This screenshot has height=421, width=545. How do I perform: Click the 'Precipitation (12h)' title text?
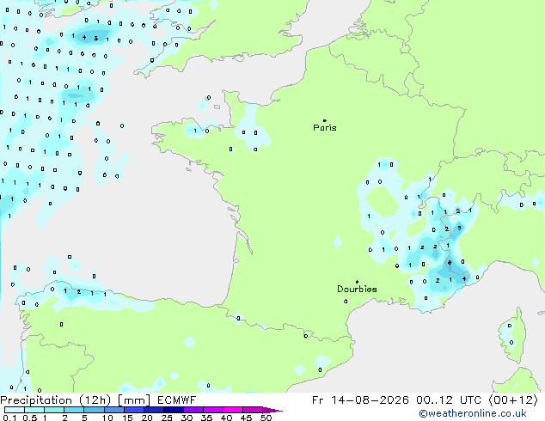coord(56,400)
